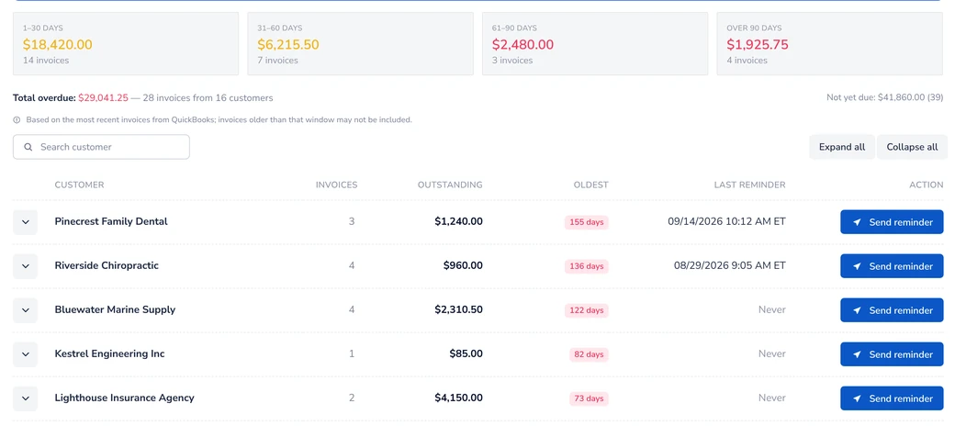The image size is (955, 426).
Task: Click the Not yet due $41,860.00 text
Action: [x=885, y=97]
